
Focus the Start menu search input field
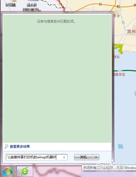click(x=37, y=157)
